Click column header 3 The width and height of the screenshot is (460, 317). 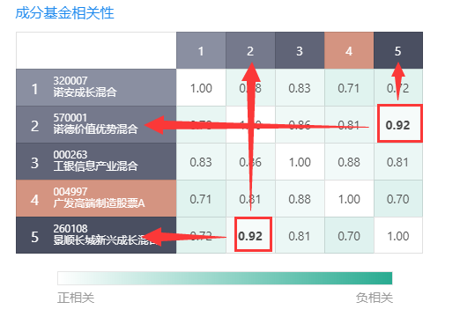[x=300, y=50]
